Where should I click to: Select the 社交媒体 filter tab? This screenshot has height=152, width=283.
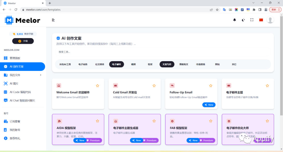pyautogui.click(x=100, y=64)
